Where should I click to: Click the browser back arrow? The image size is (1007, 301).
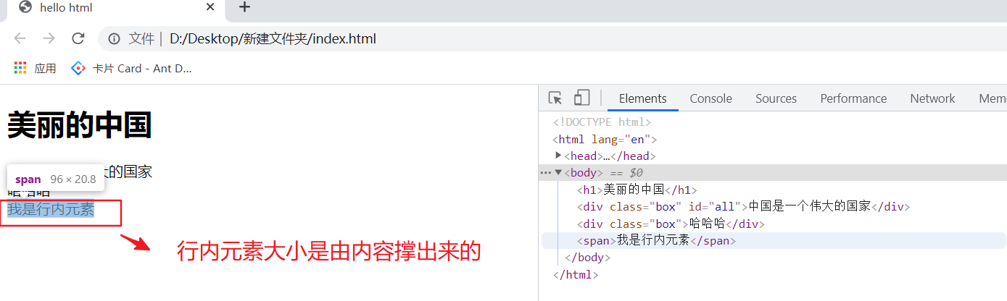pos(20,38)
